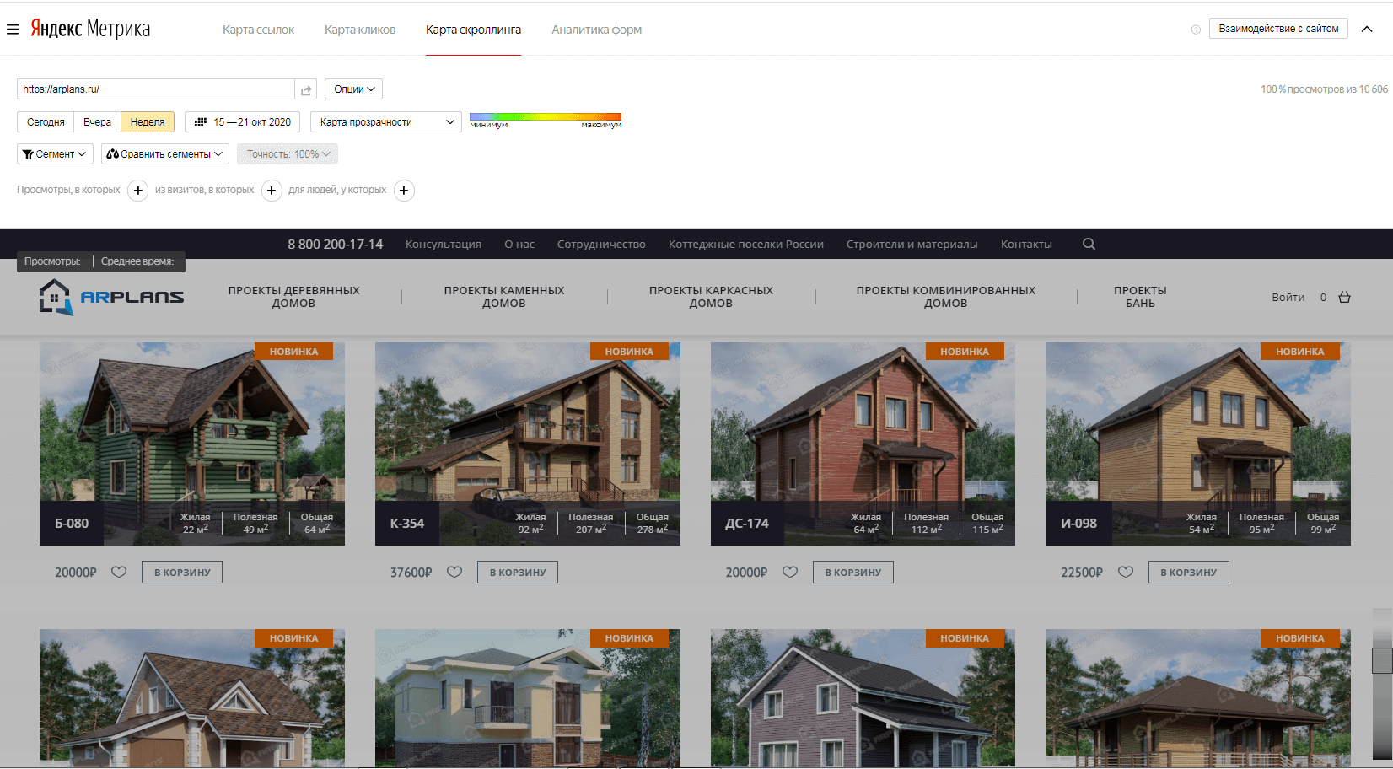Click the heart icon for Б-080 project
The height and width of the screenshot is (769, 1393).
tap(119, 572)
